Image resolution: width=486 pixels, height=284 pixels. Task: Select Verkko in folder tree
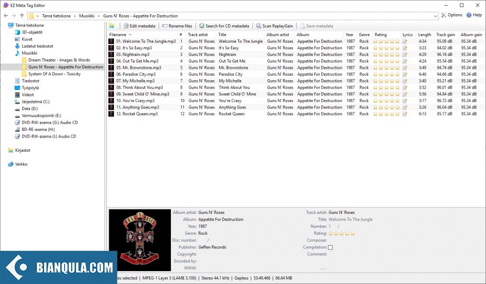21,164
